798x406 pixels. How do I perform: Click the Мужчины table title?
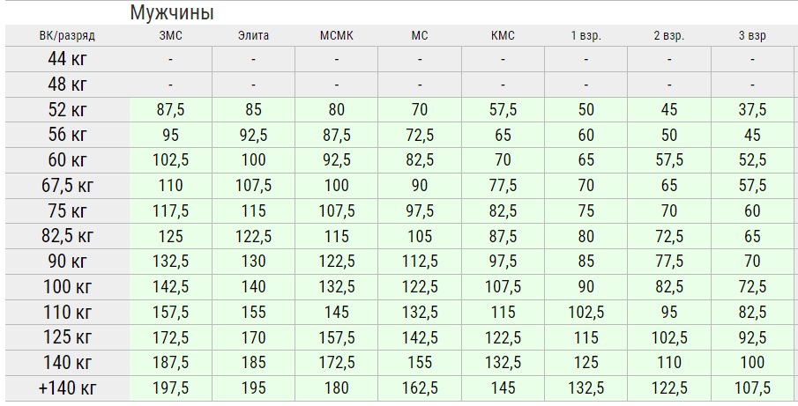(172, 13)
